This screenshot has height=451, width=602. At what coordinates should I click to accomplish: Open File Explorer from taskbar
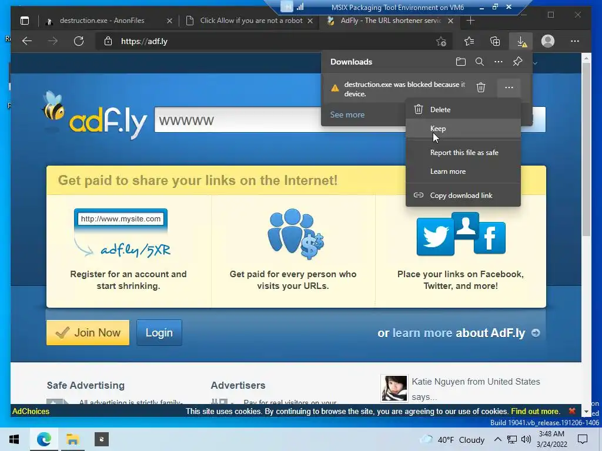tap(72, 439)
